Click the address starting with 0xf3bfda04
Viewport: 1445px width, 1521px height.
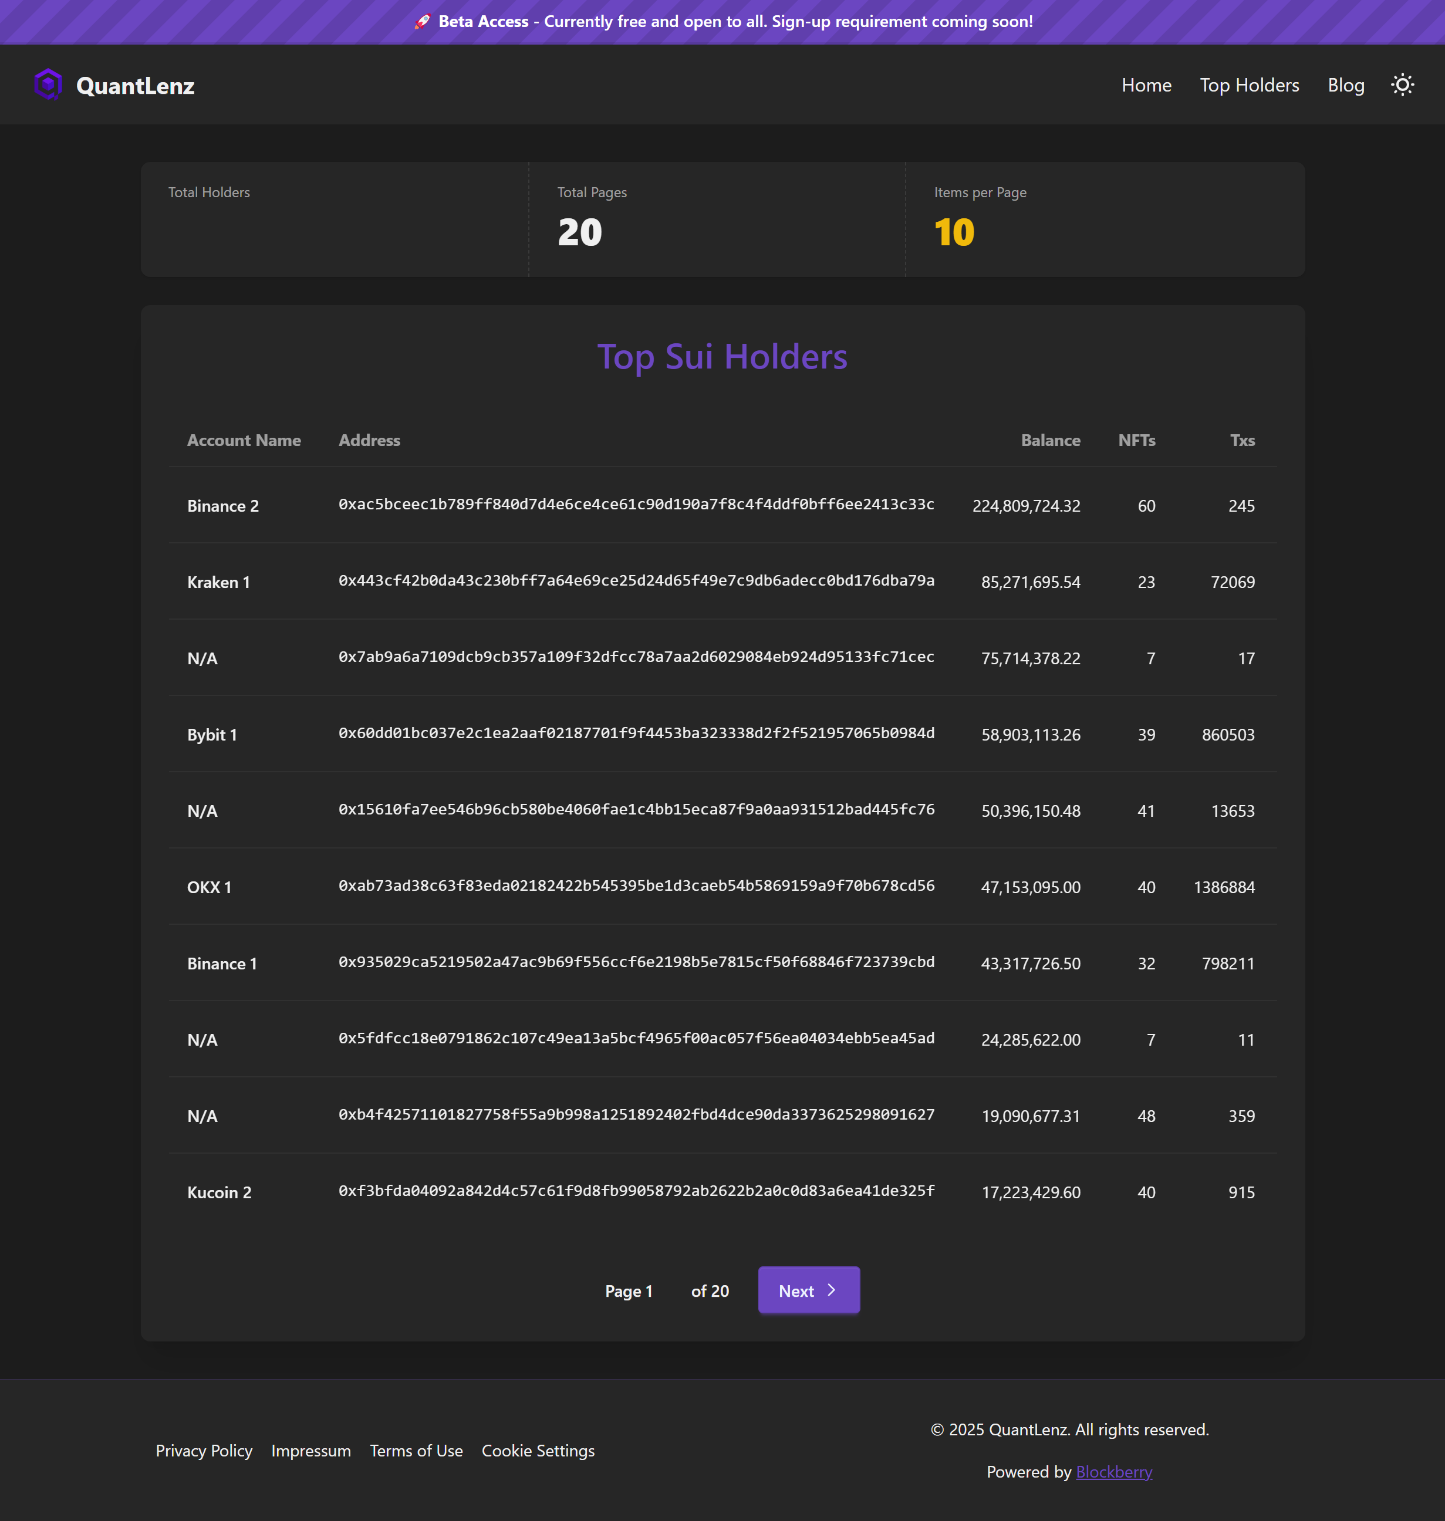(636, 1191)
